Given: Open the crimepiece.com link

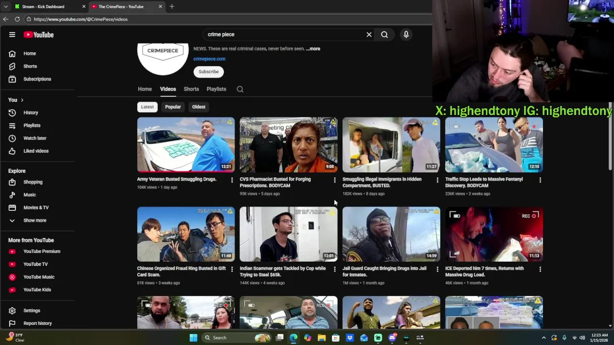Looking at the screenshot, I should (x=209, y=59).
